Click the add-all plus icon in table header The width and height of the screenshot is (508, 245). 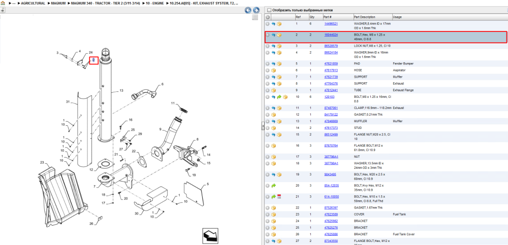point(268,17)
